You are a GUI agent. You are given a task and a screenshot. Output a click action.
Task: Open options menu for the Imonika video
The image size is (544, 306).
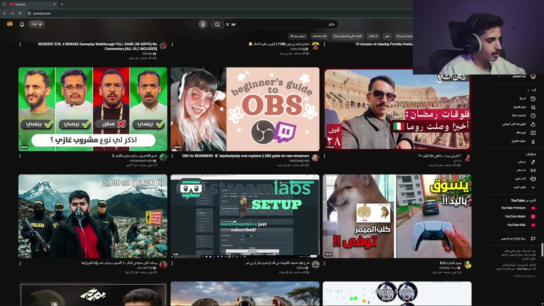coord(324,263)
